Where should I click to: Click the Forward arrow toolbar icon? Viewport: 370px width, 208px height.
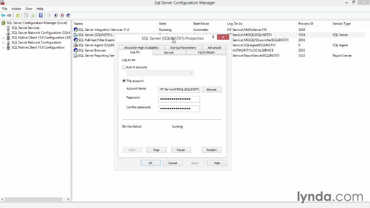9,15
